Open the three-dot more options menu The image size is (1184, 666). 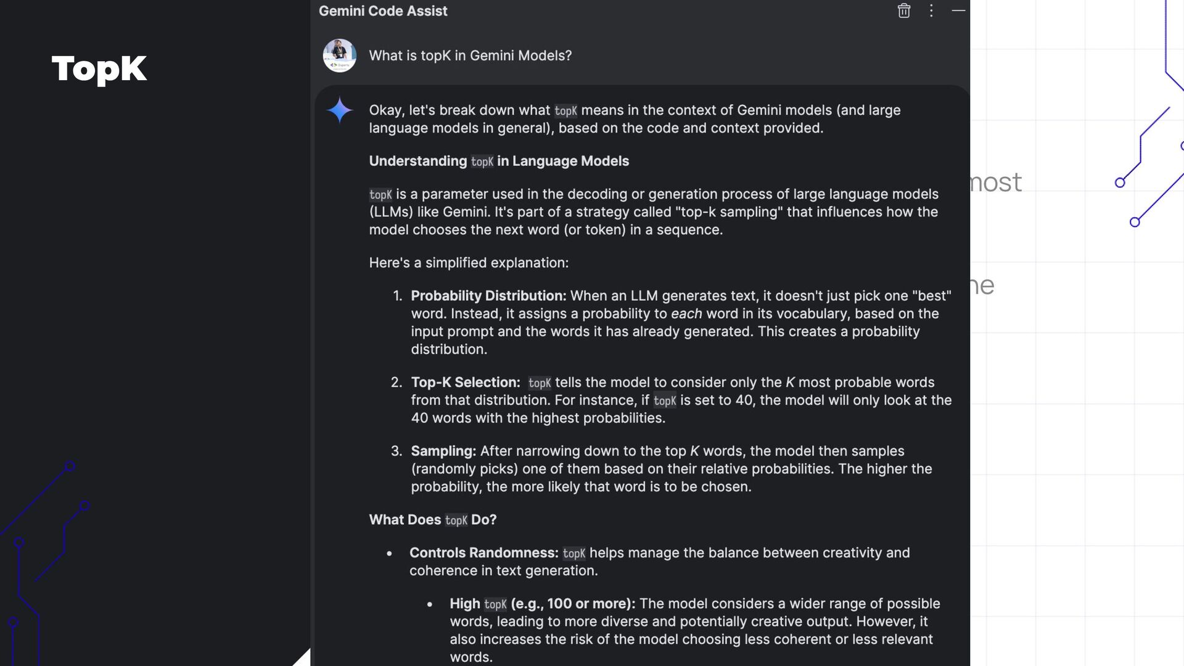pyautogui.click(x=931, y=11)
